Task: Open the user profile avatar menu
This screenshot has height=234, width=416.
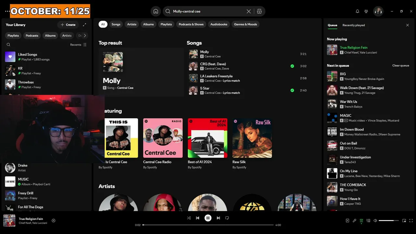Action: coord(378,11)
